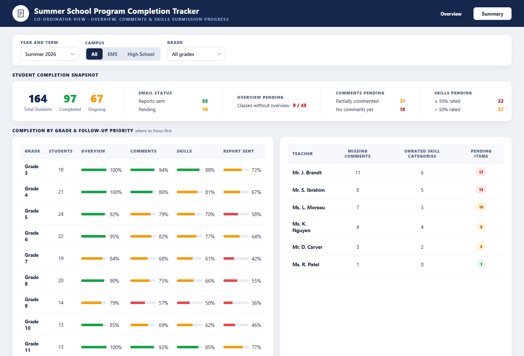This screenshot has width=524, height=356.
Task: Select the Grade 10 row label
Action: (32, 325)
